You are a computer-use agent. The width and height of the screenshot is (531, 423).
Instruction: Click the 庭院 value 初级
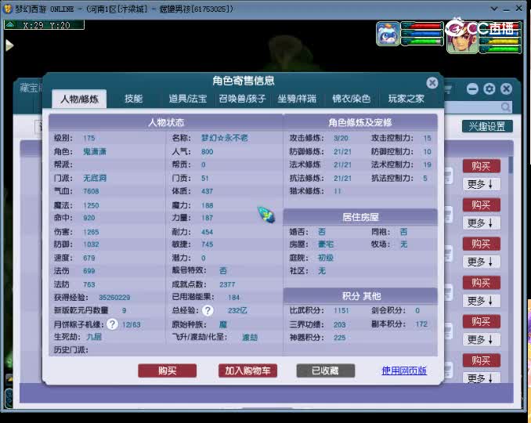(x=326, y=258)
